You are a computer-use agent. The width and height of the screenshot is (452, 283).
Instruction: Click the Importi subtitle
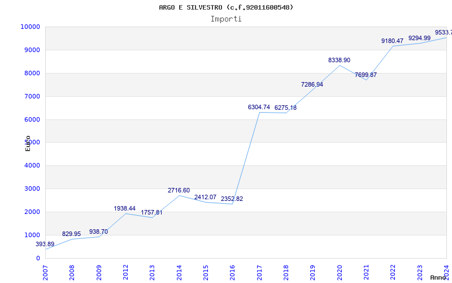226,19
